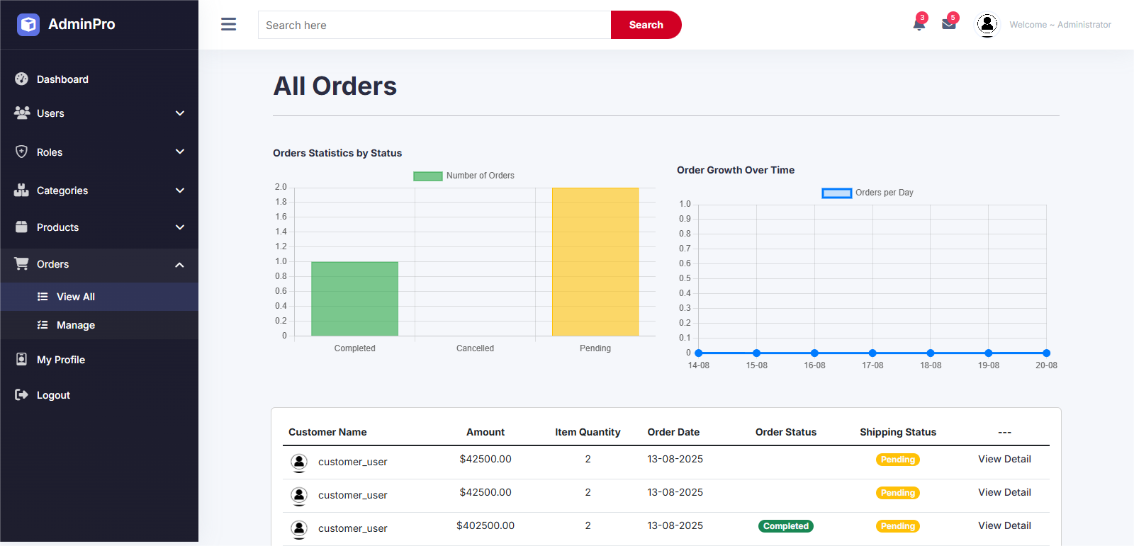Expand the Categories menu
Image resolution: width=1134 pixels, height=546 pixels.
(x=62, y=190)
